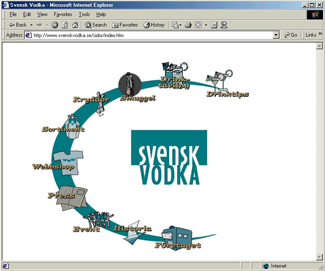Image resolution: width=325 pixels, height=271 pixels.
Task: Open the Forward history dropdown arrow
Action: pyautogui.click(x=47, y=25)
